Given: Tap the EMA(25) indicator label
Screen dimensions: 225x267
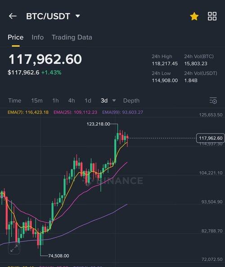Looking at the screenshot, I should 75,112.
